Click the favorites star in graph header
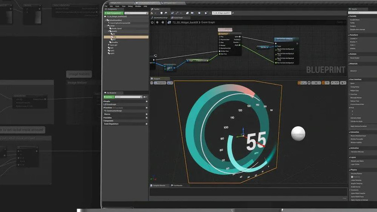The width and height of the screenshot is (377, 212). [x=152, y=22]
